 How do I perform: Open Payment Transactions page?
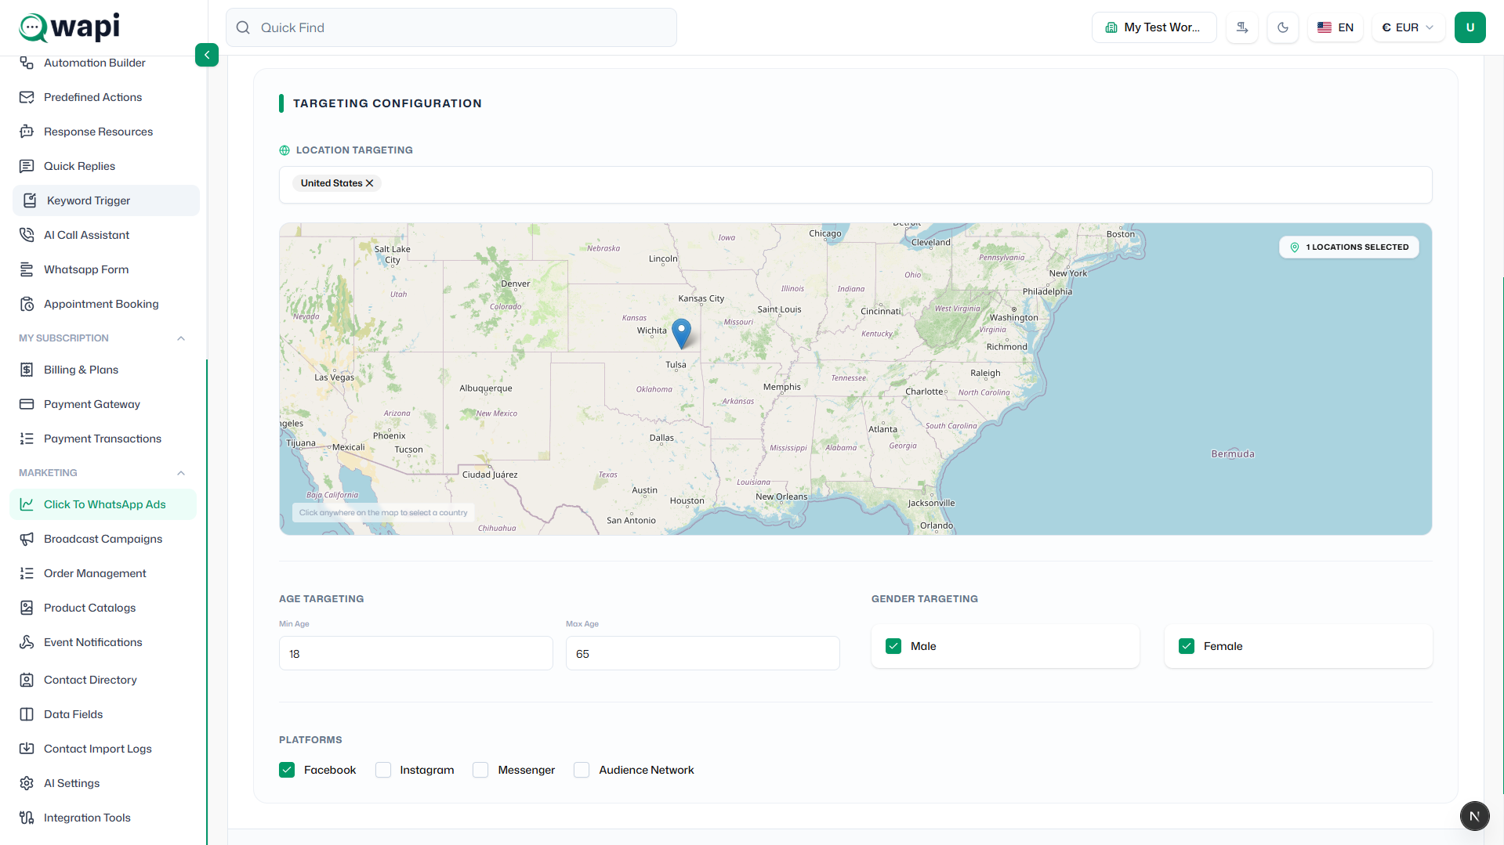click(103, 439)
